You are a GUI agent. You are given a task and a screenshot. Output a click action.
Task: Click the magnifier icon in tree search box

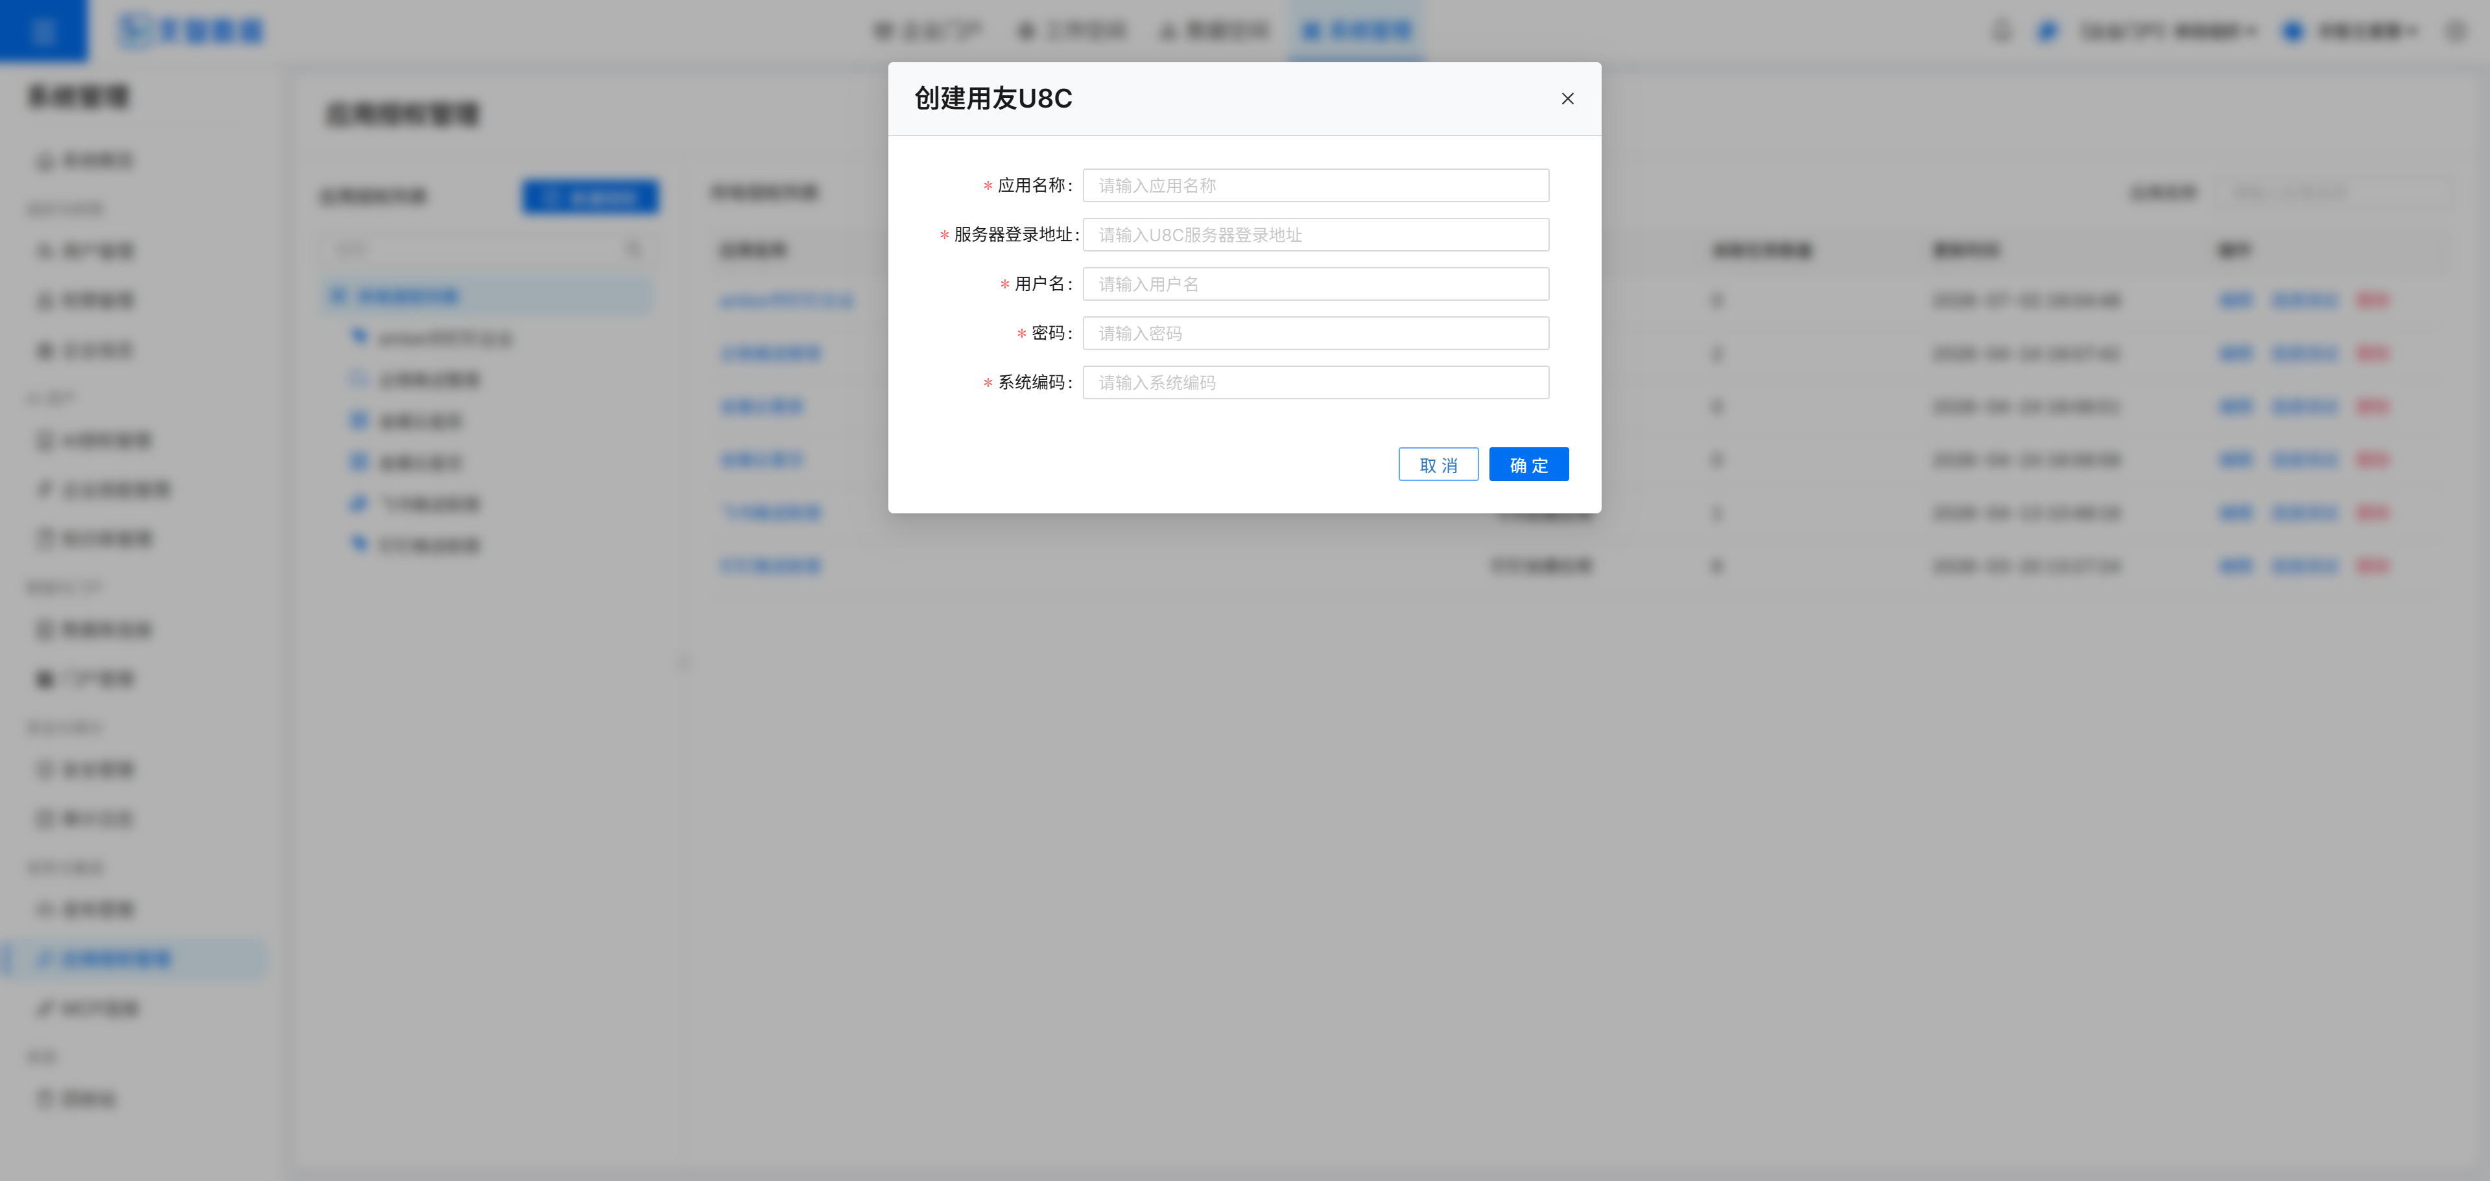(x=633, y=250)
